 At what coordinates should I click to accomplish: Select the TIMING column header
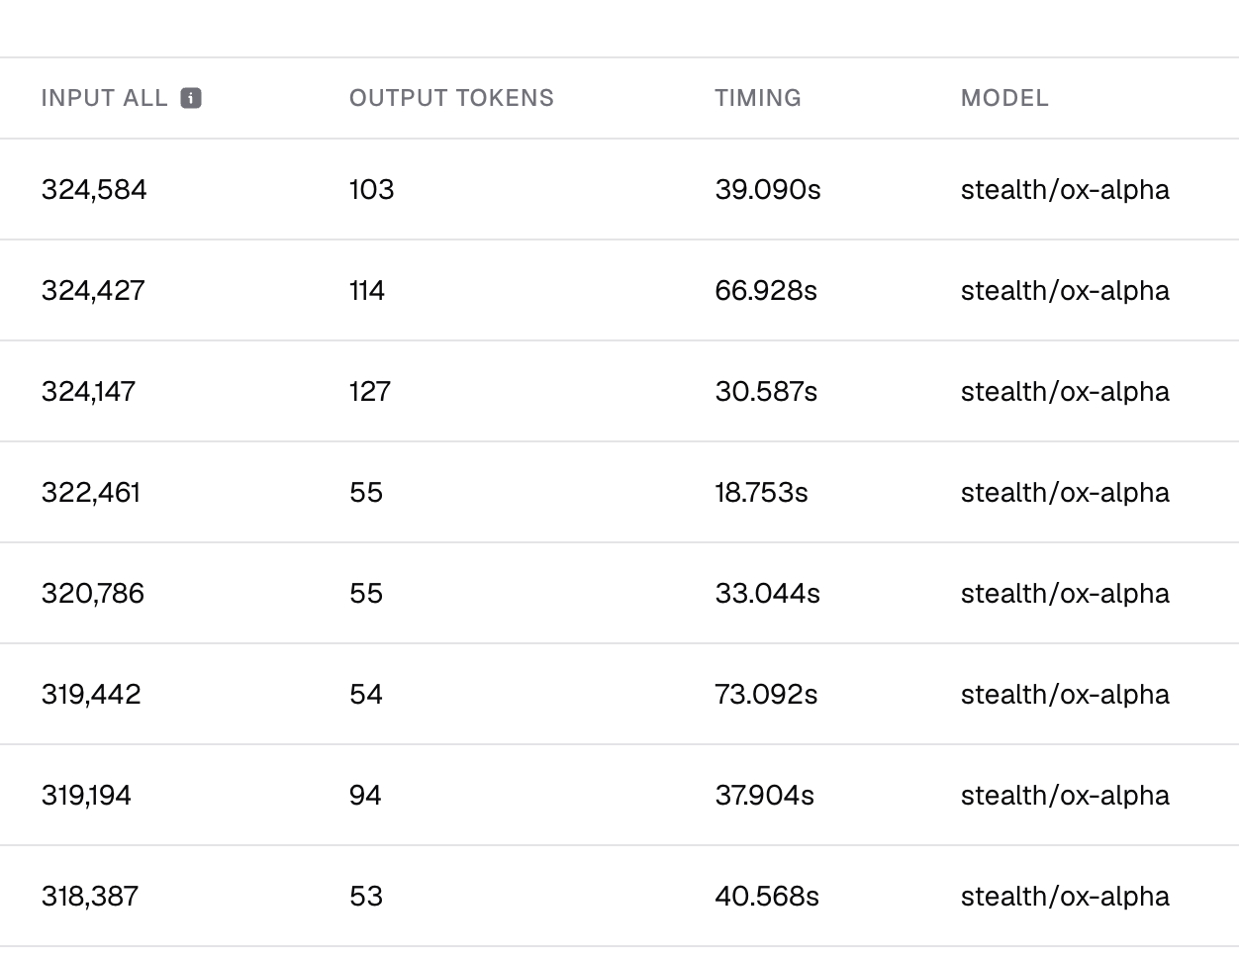758,98
